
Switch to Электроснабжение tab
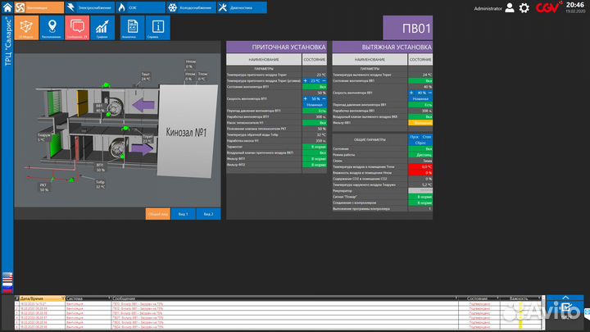90,7
